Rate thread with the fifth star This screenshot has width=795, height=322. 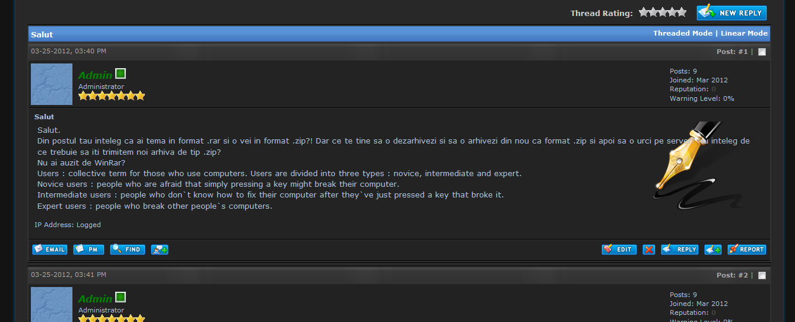682,12
